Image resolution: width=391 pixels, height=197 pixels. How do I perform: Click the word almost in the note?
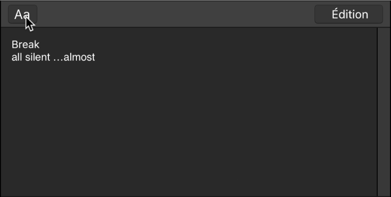[x=79, y=57]
